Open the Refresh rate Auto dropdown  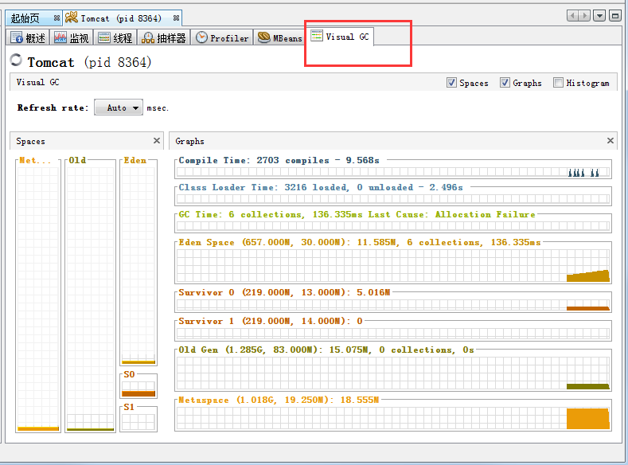pos(119,108)
